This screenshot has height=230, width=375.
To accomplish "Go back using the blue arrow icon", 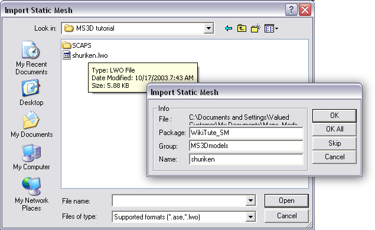I will [229, 29].
